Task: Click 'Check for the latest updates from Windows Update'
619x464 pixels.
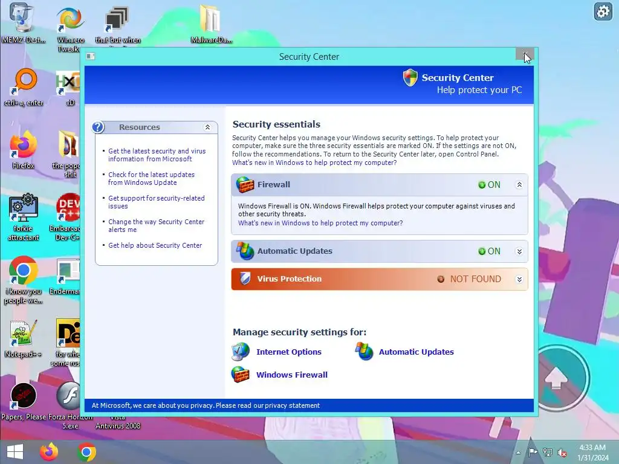Action: [x=151, y=178]
